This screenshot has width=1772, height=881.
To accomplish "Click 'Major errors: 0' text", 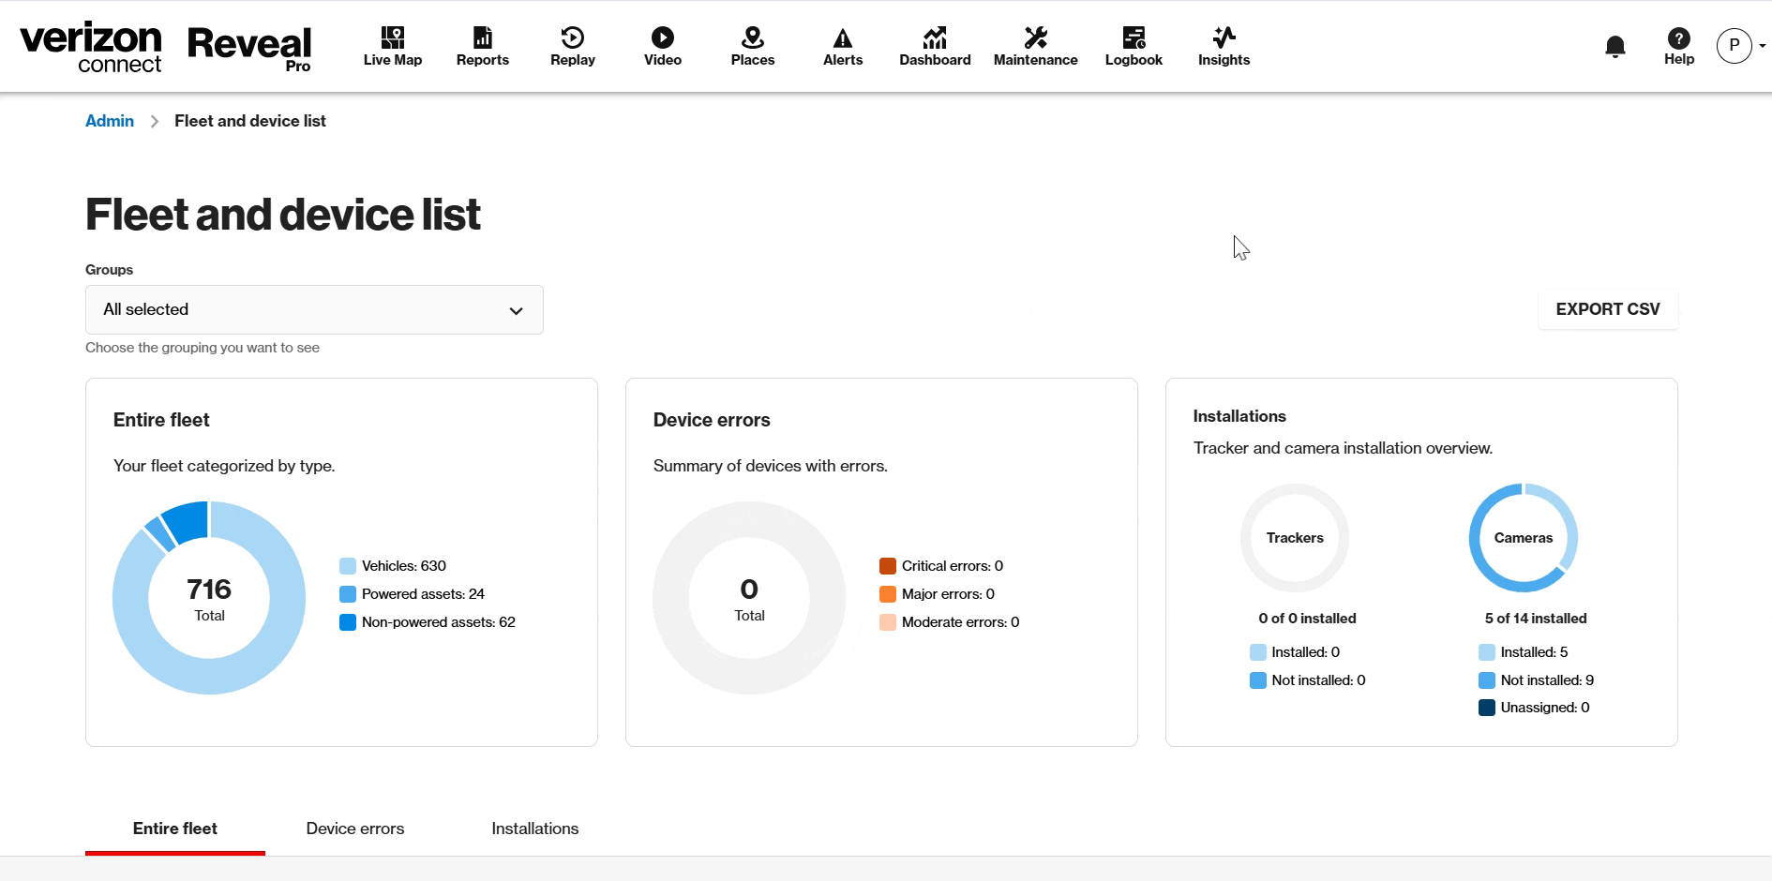I will (x=948, y=594).
